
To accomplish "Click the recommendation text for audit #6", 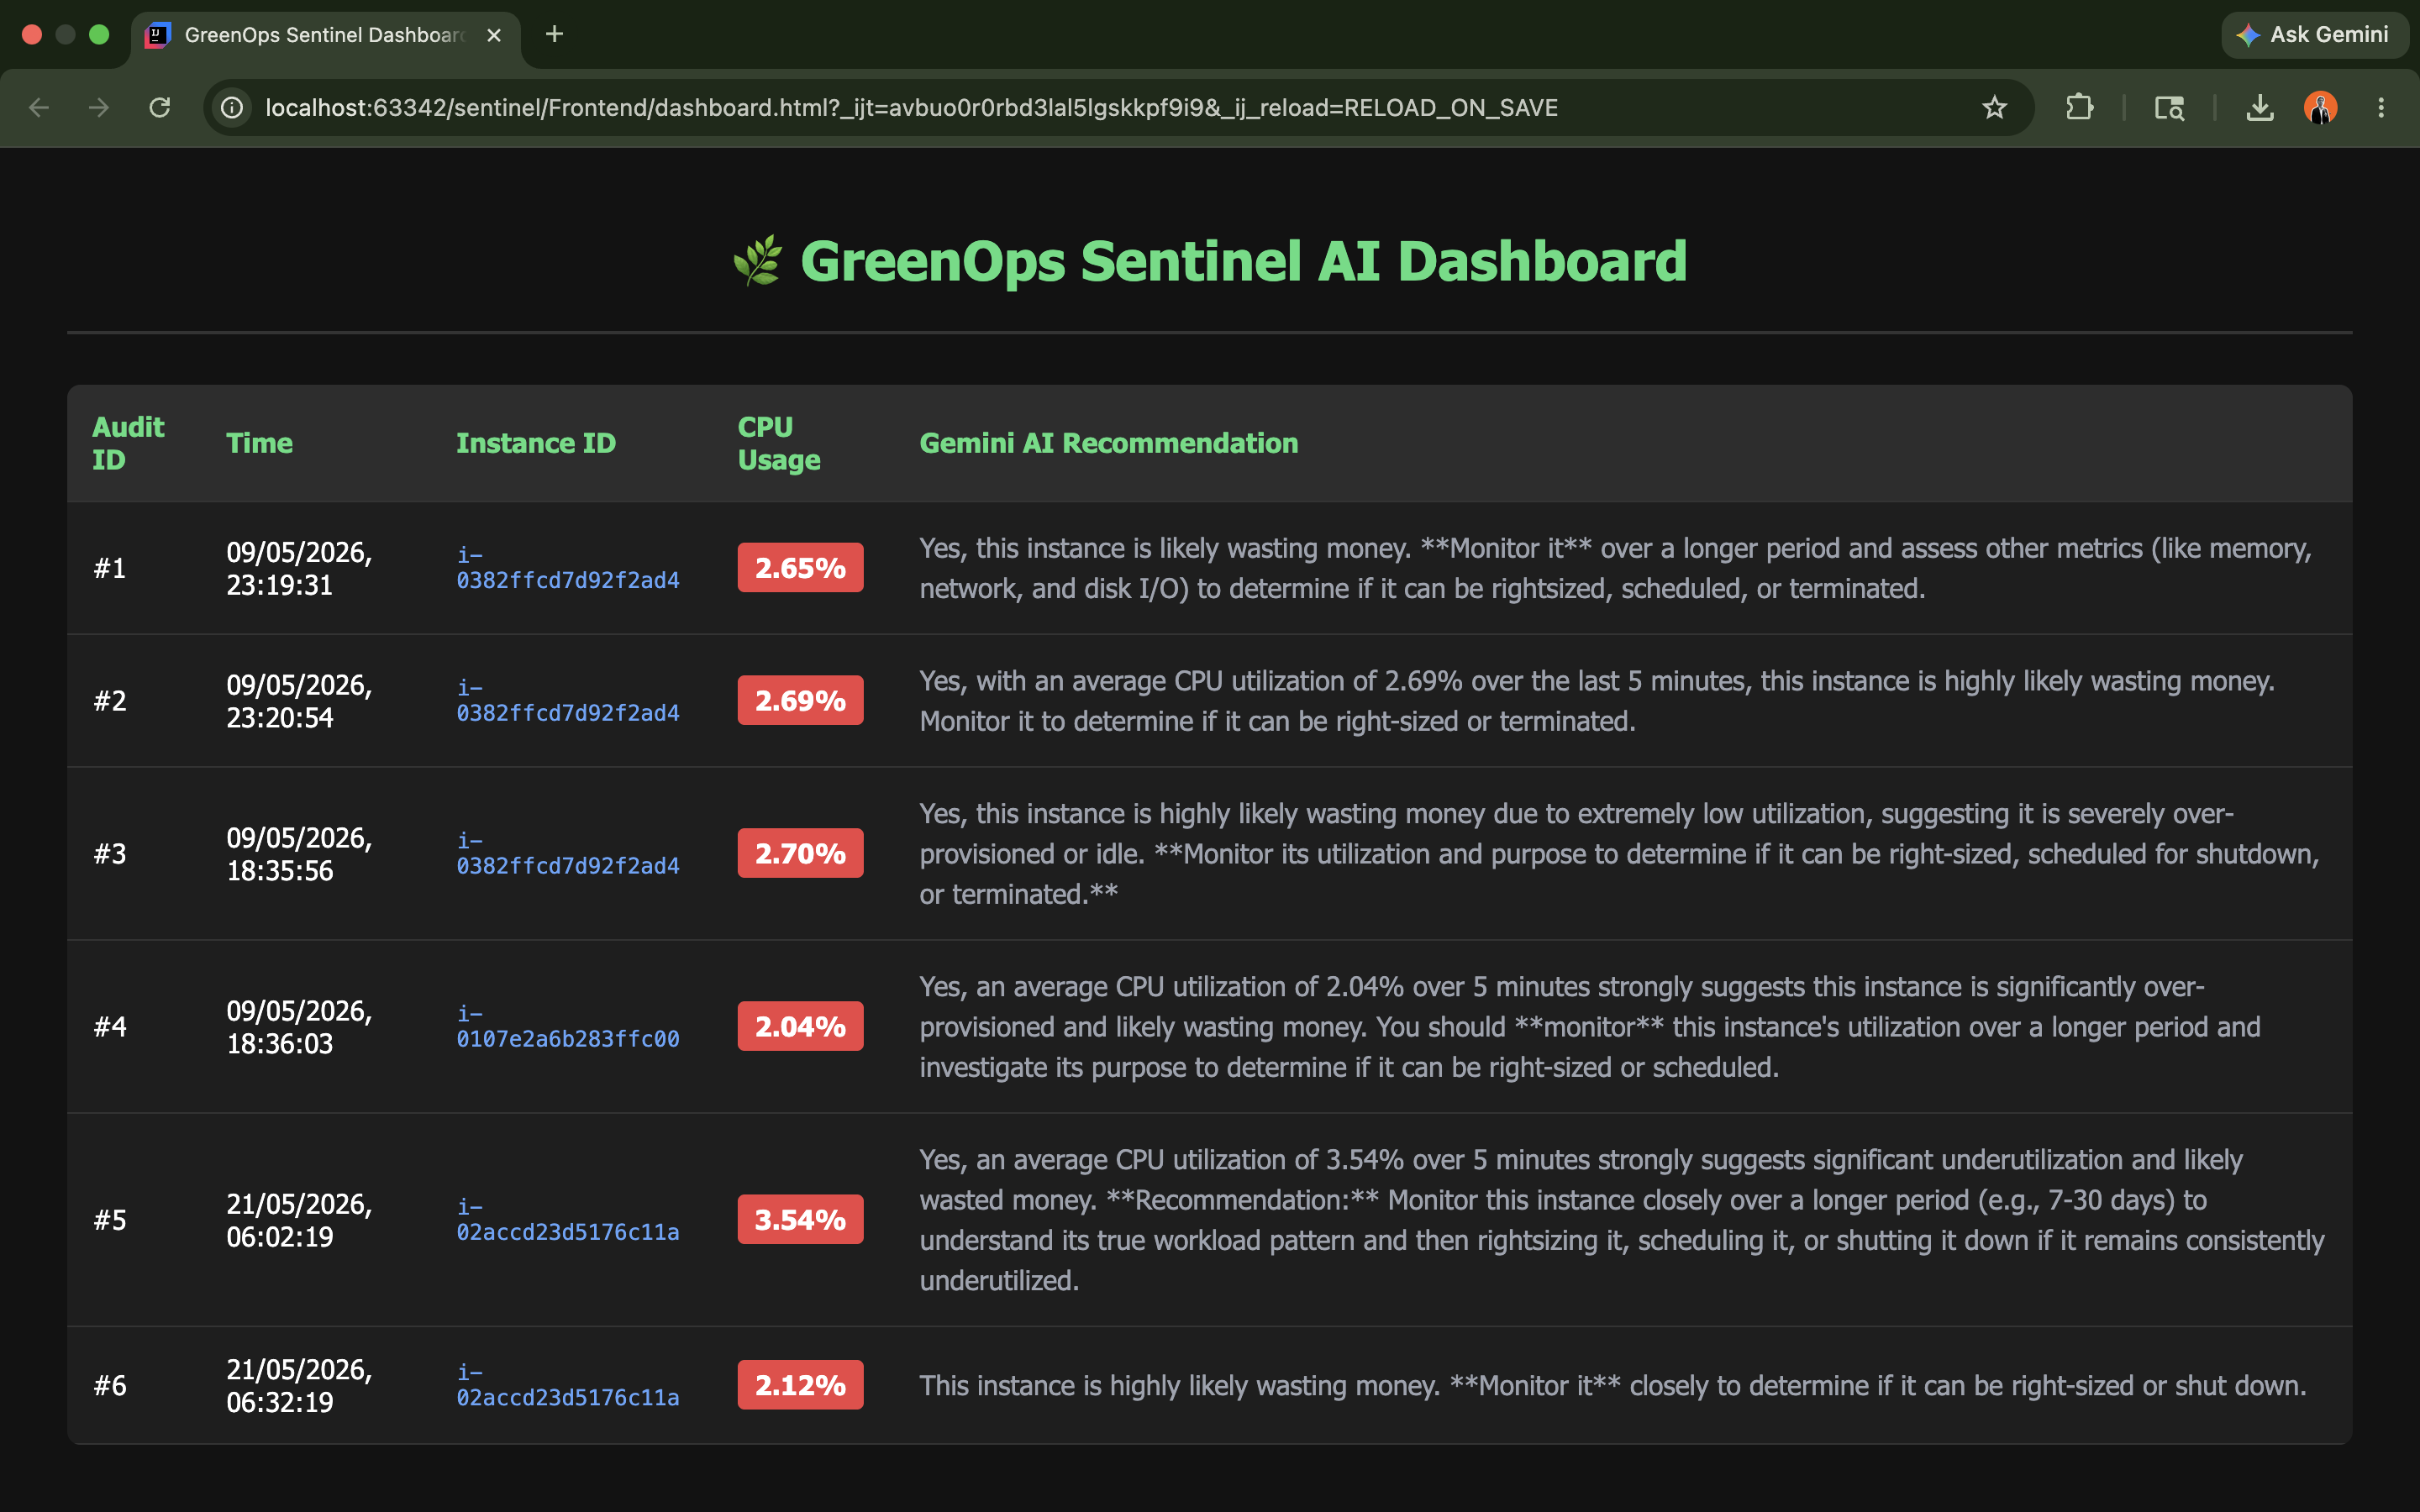I will click(1613, 1385).
